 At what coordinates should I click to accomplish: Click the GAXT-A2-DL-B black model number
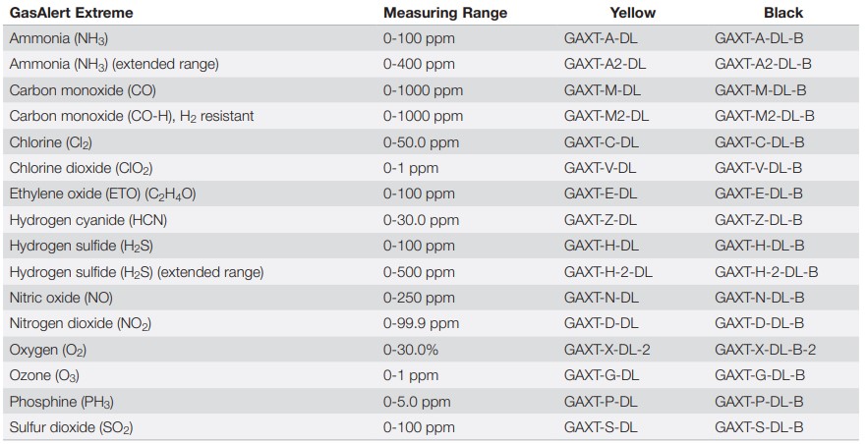(763, 64)
